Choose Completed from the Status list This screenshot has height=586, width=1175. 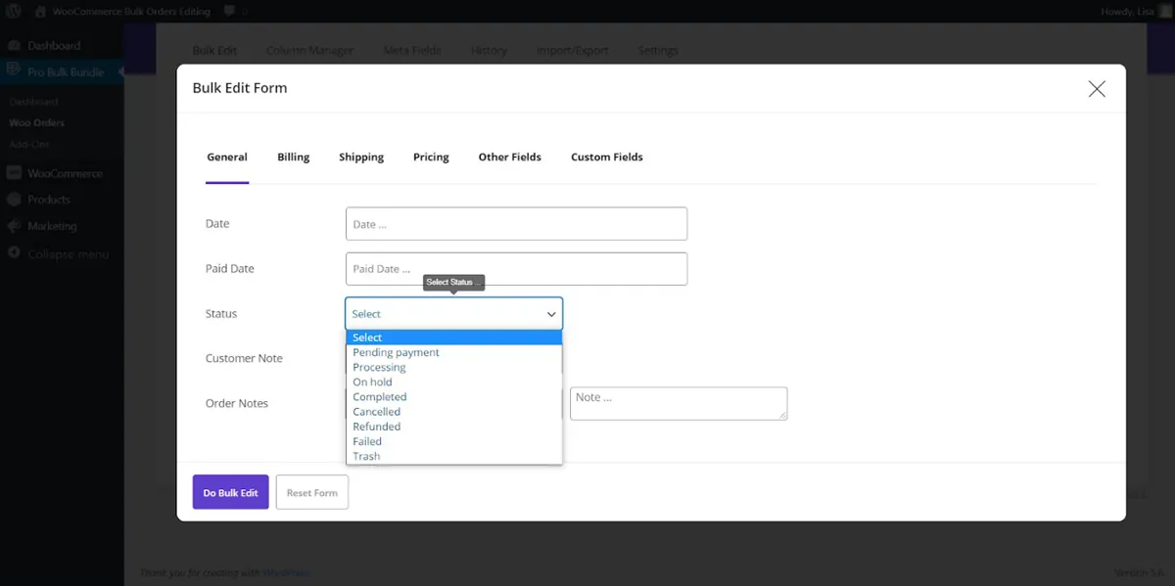379,396
